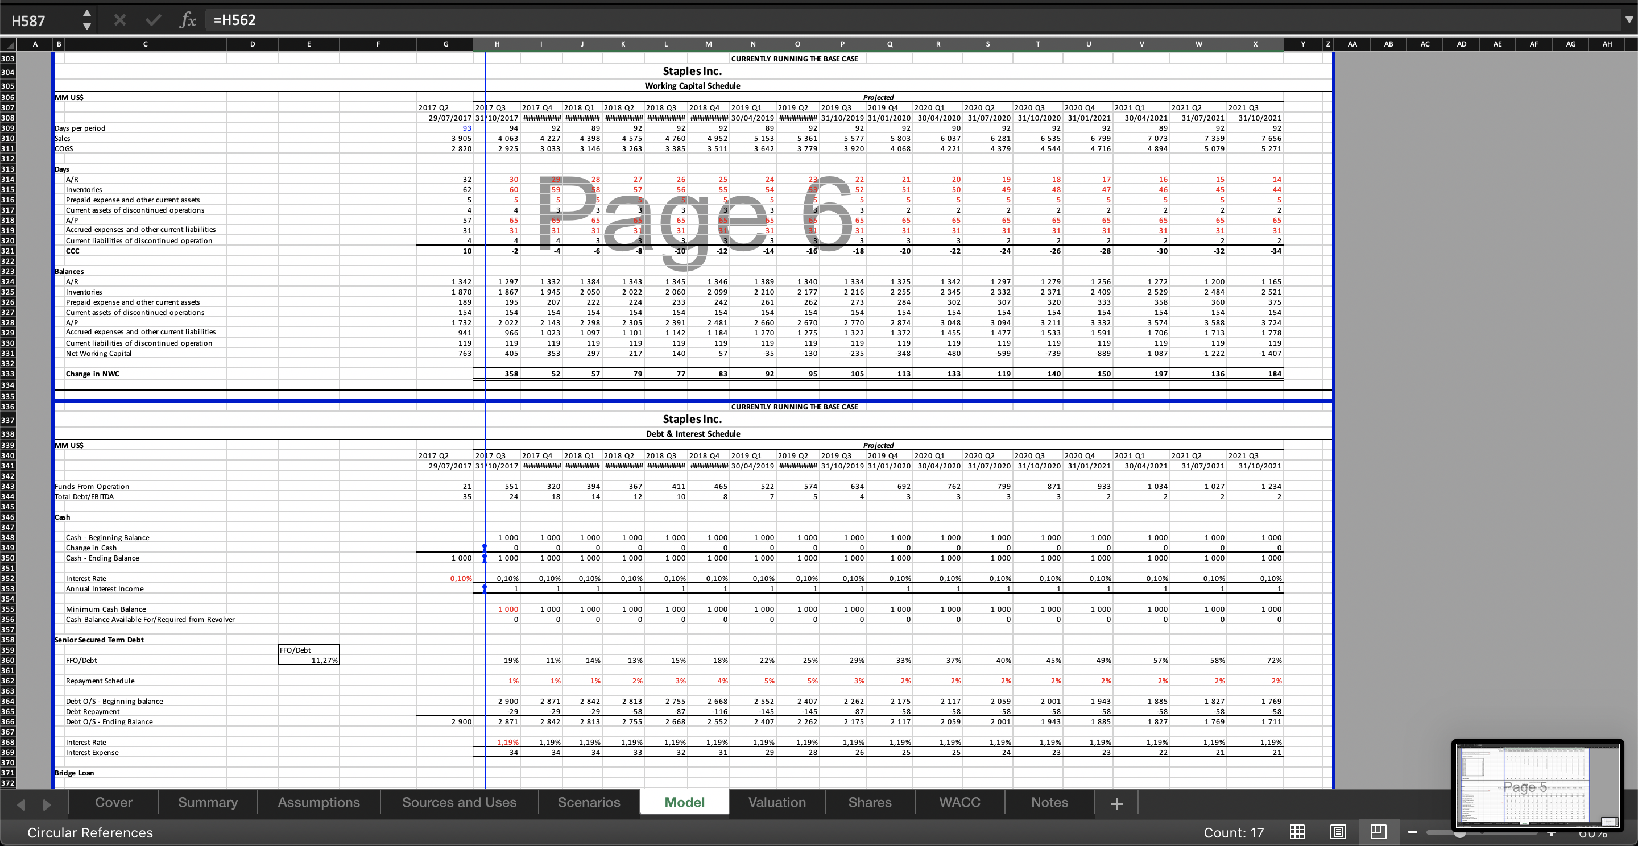Open the Insert Function fx dialog
The height and width of the screenshot is (846, 1638).
[188, 20]
